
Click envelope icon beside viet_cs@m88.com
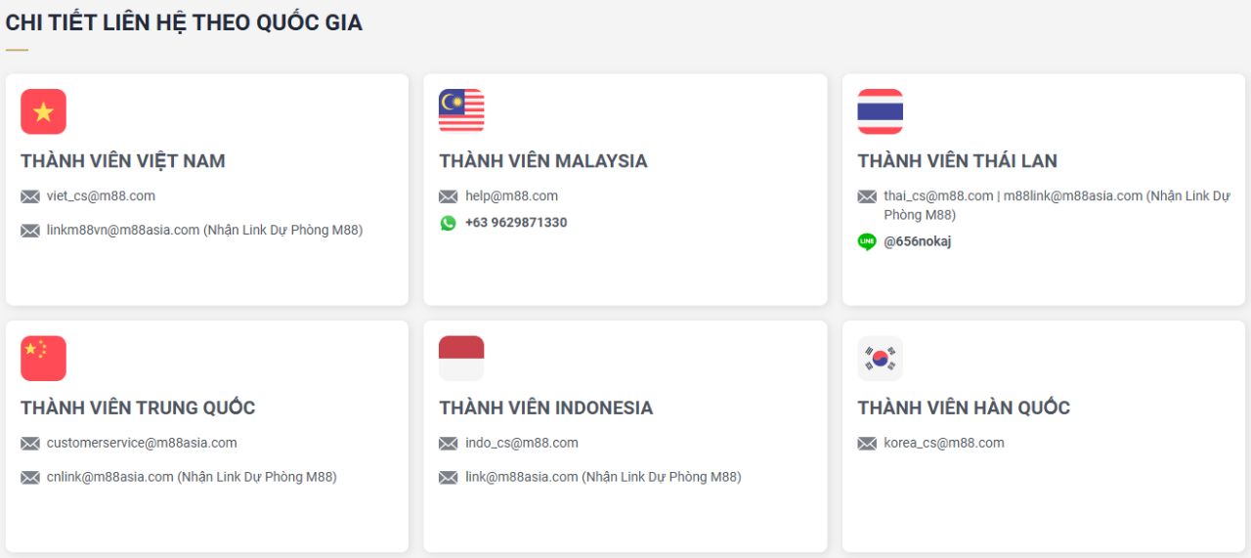point(30,196)
